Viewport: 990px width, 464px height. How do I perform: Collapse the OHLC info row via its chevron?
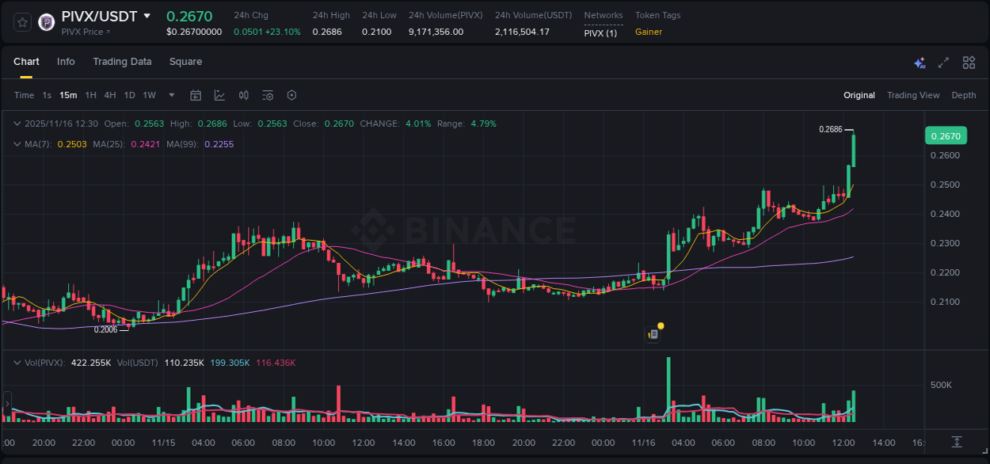pos(17,124)
